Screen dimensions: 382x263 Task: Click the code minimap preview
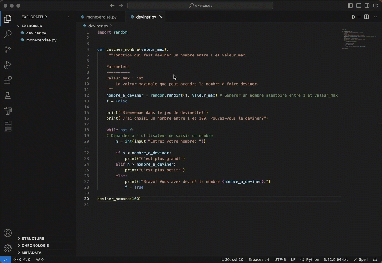(x=359, y=39)
